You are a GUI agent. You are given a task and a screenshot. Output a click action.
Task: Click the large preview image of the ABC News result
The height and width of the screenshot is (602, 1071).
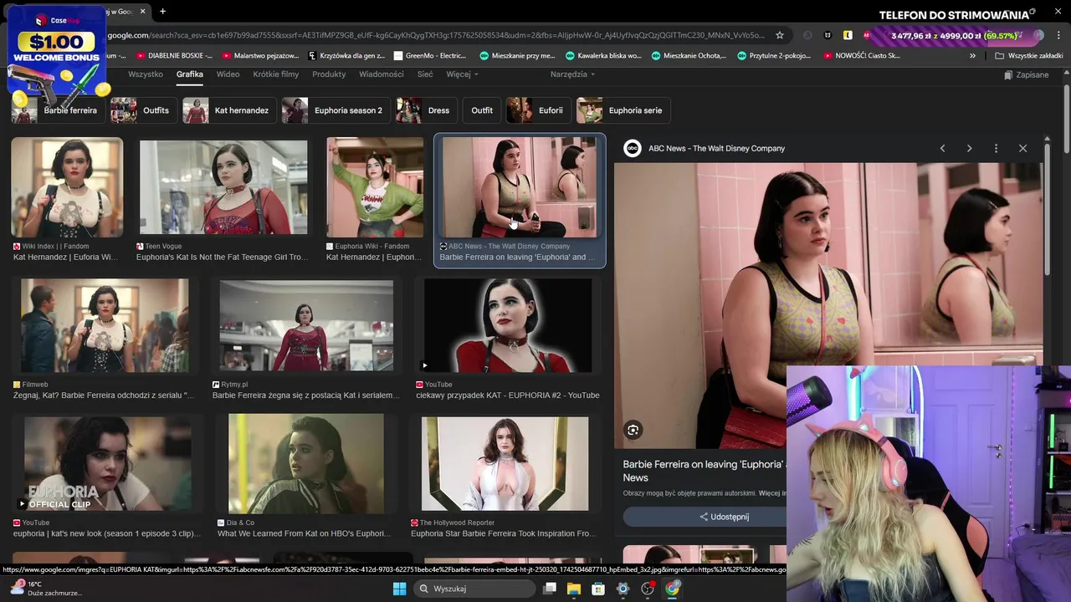click(x=828, y=306)
